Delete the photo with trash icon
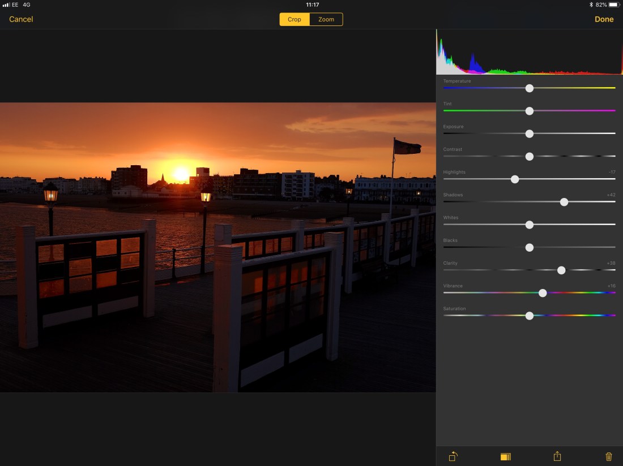 tap(609, 456)
